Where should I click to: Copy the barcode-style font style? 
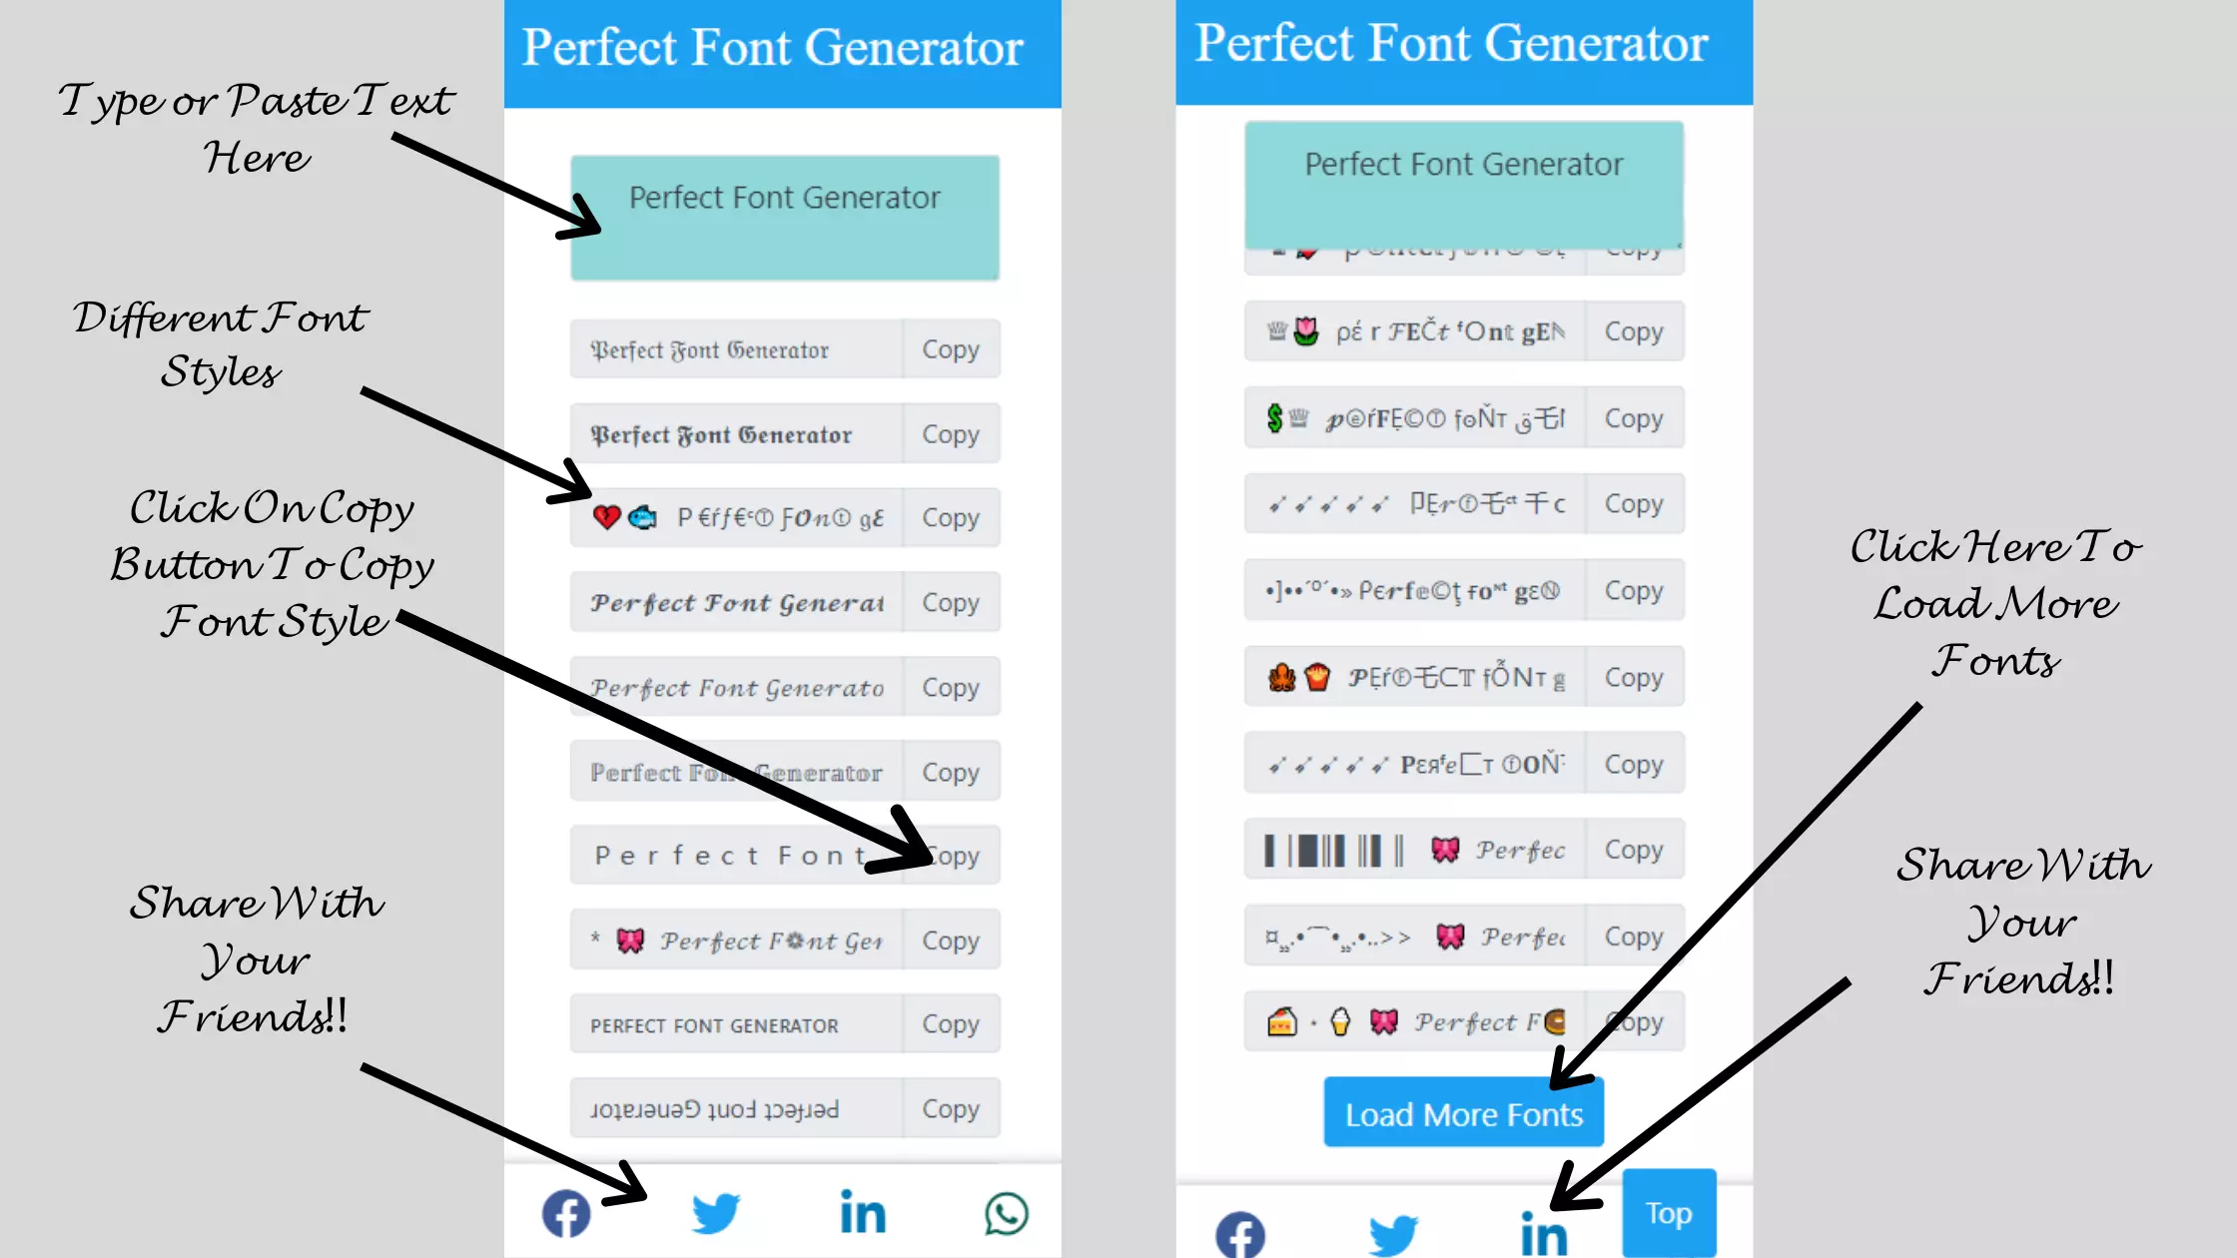click(1633, 850)
